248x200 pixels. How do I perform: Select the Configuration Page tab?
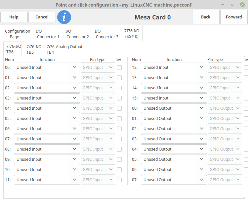(x=17, y=34)
